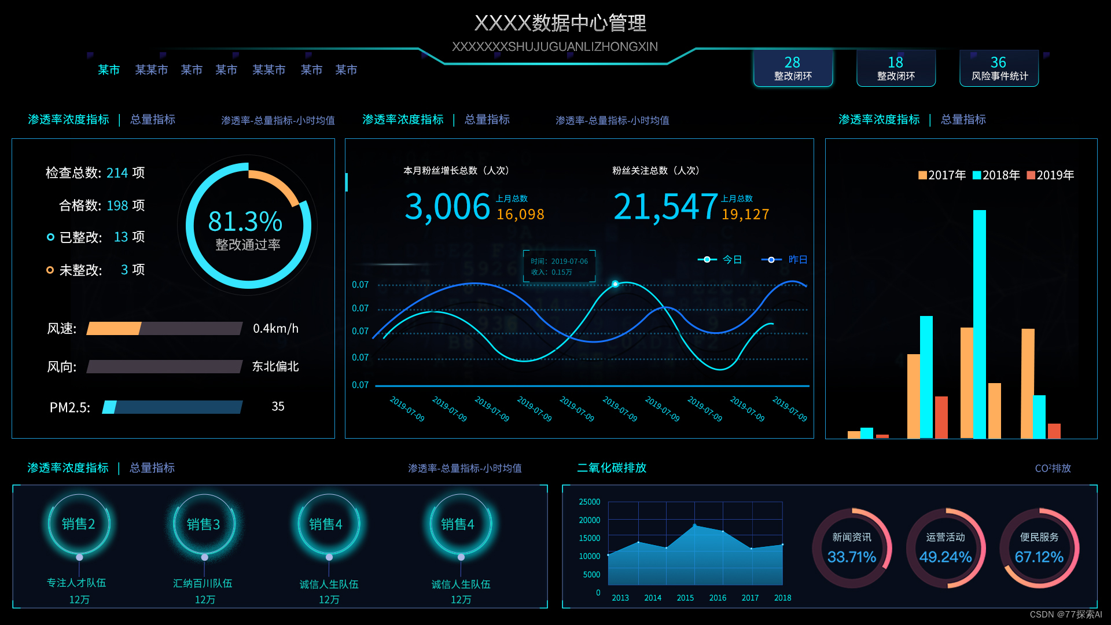1111x625 pixels.
Task: Select the 检查总数: 214 项 line
Action: (x=95, y=172)
